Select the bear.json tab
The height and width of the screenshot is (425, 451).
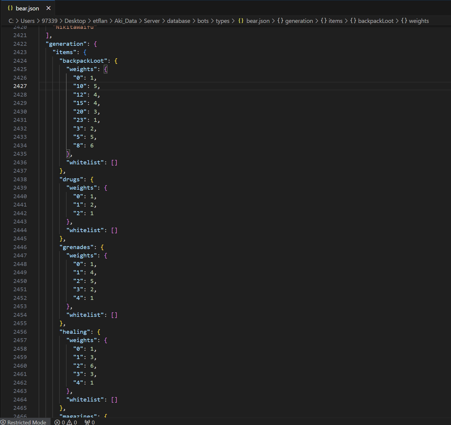[x=27, y=8]
